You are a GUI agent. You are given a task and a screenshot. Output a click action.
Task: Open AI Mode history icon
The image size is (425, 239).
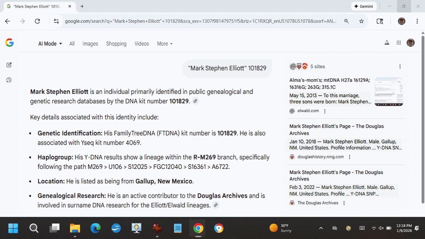(9, 80)
